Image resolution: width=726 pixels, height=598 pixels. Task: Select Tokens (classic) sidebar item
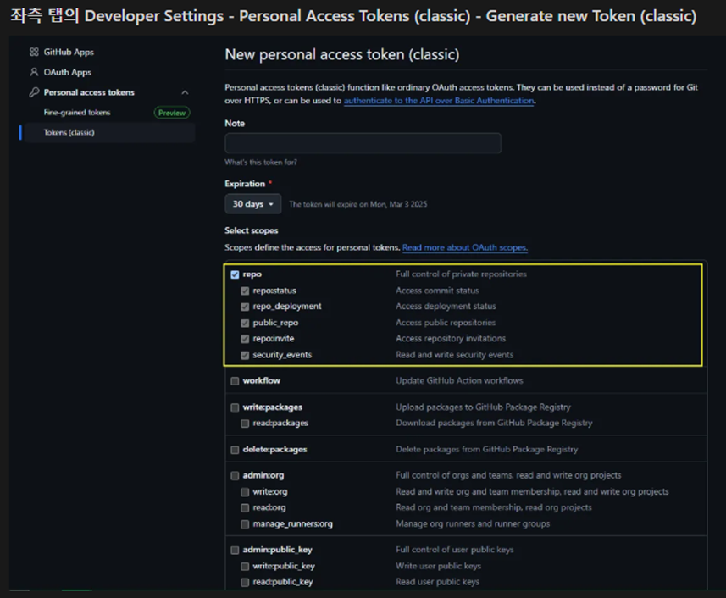[x=109, y=132]
